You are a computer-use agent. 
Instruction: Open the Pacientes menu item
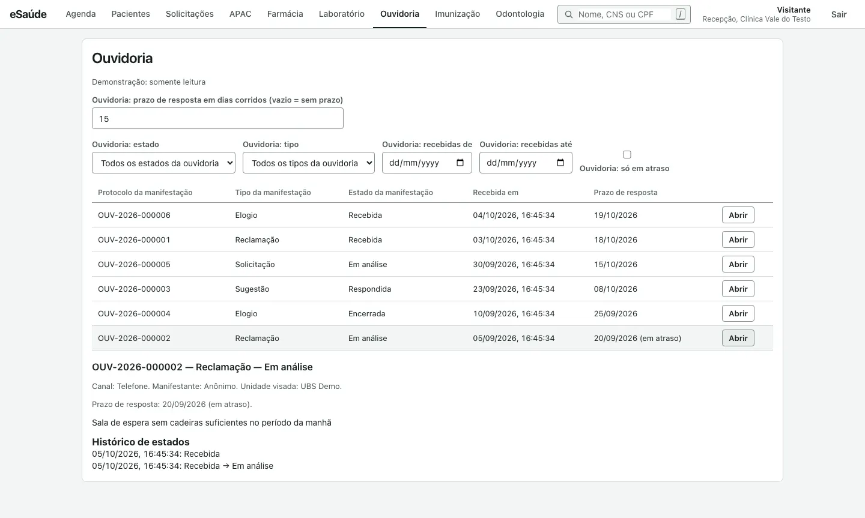point(131,14)
